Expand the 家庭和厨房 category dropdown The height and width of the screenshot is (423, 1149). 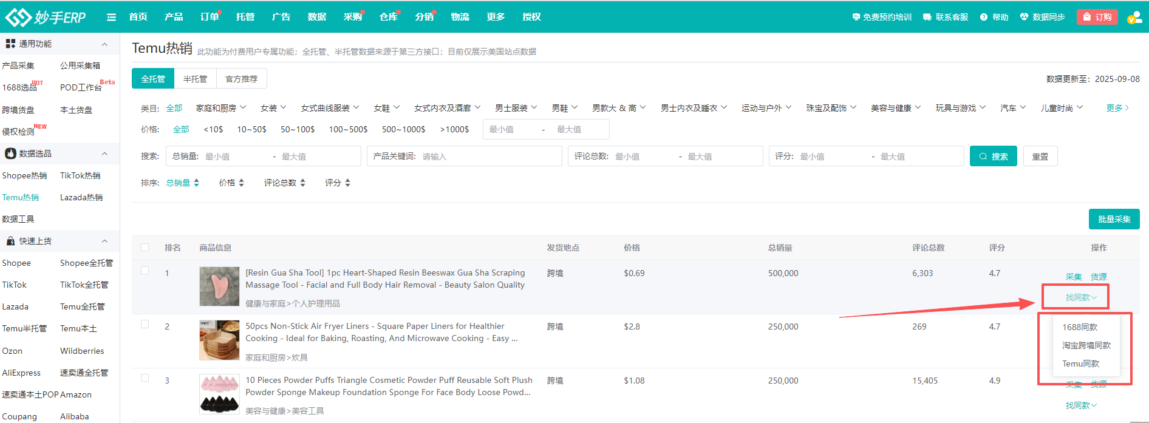pyautogui.click(x=221, y=108)
